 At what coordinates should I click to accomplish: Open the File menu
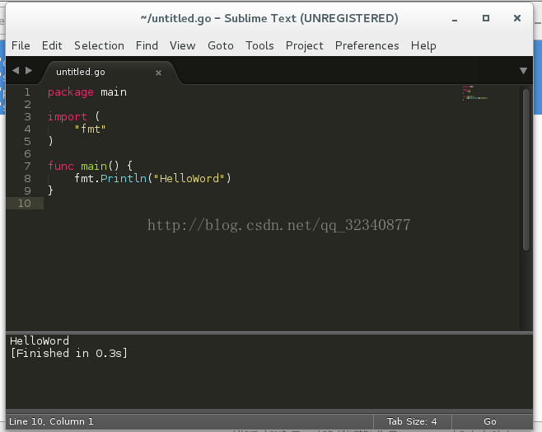(21, 45)
